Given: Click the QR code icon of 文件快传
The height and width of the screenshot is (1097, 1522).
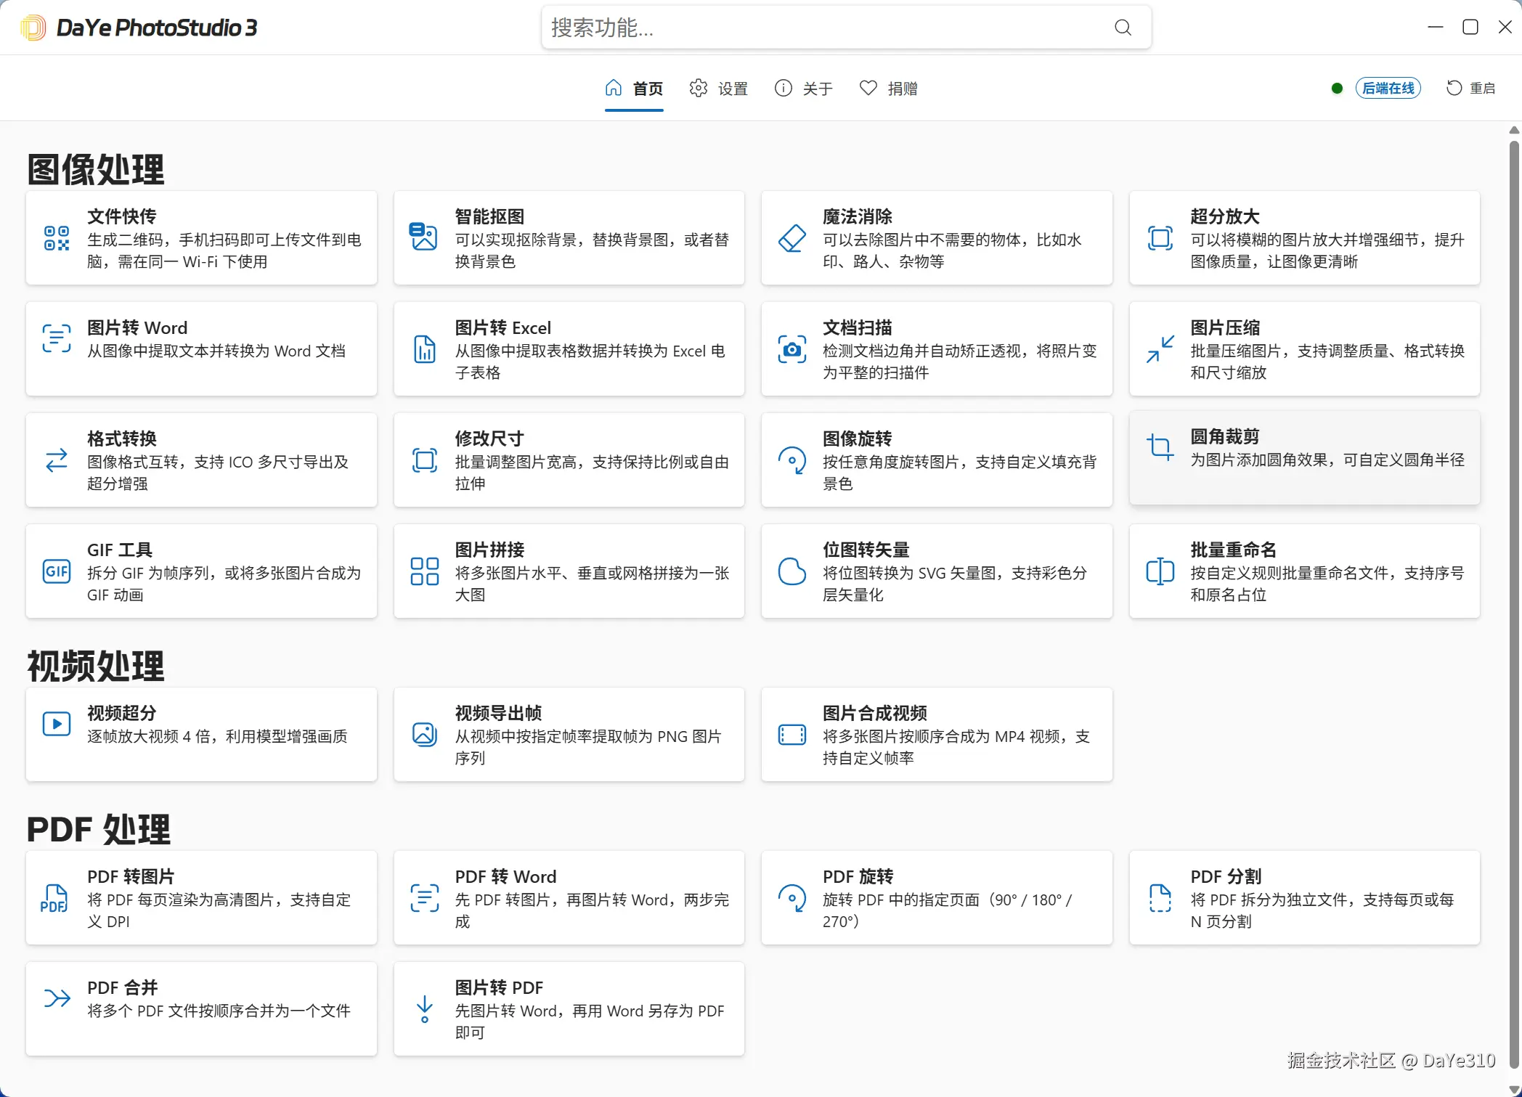Looking at the screenshot, I should point(57,238).
